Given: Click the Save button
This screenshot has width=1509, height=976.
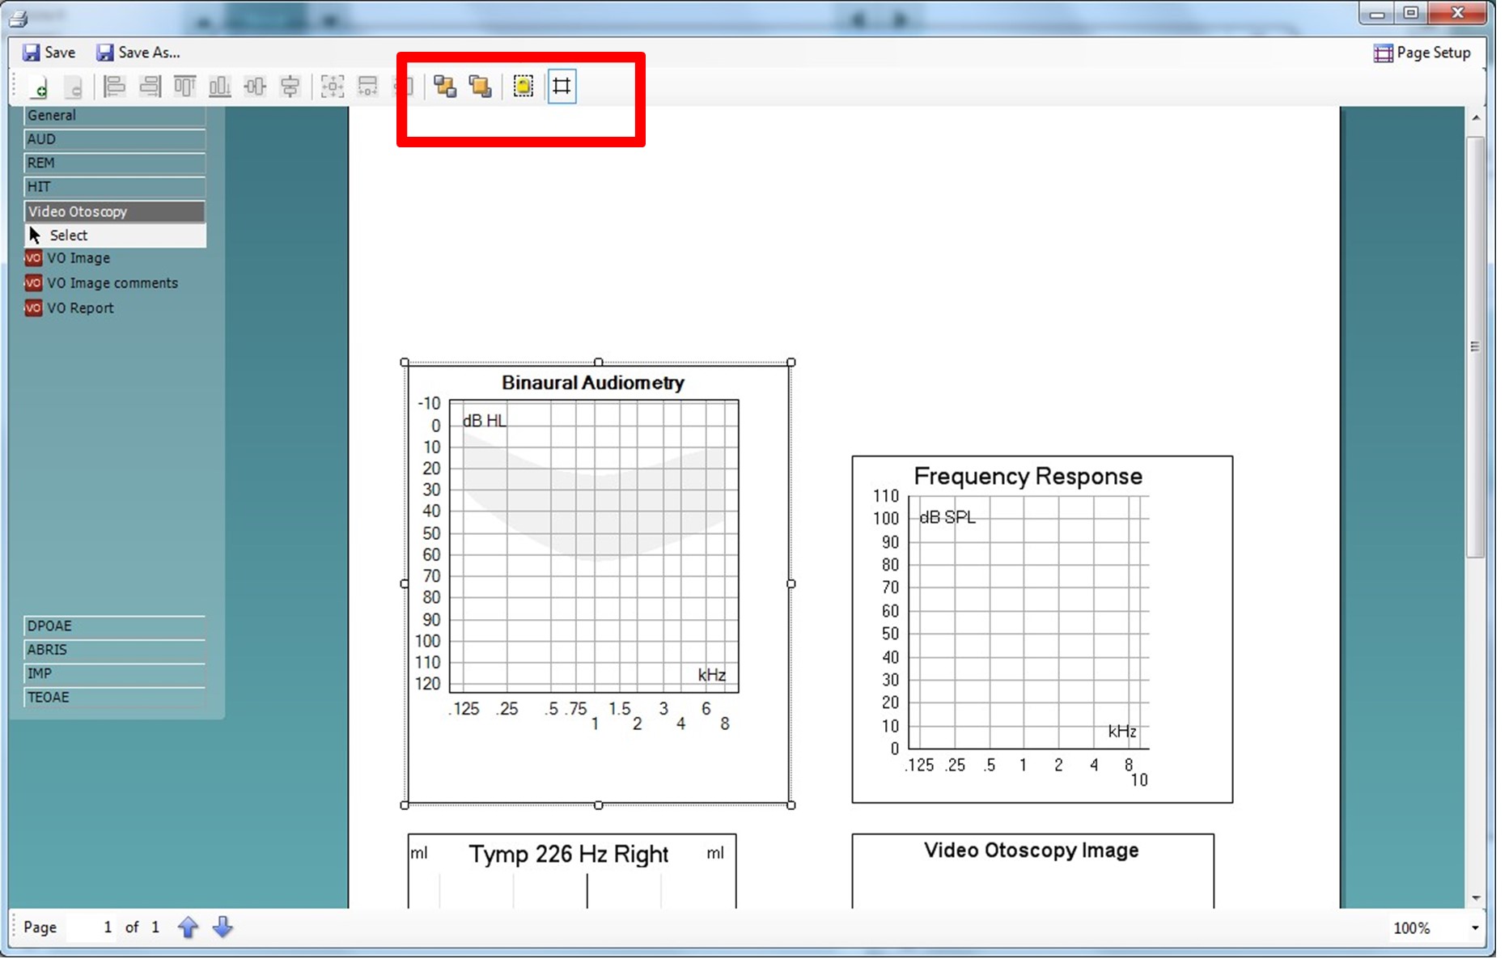Looking at the screenshot, I should (x=49, y=53).
